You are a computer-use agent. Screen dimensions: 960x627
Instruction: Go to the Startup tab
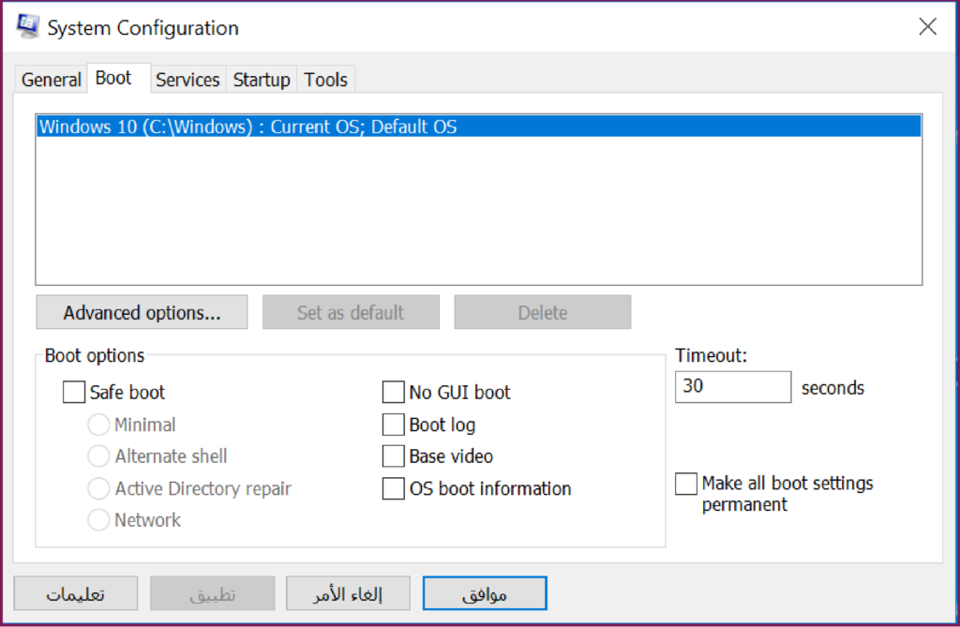point(262,80)
